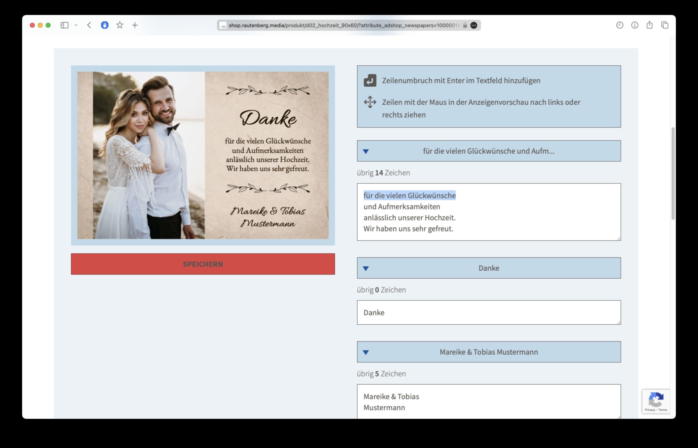Collapse the Mareike & Tobias Mustermann section
The width and height of the screenshot is (698, 448).
coord(489,352)
